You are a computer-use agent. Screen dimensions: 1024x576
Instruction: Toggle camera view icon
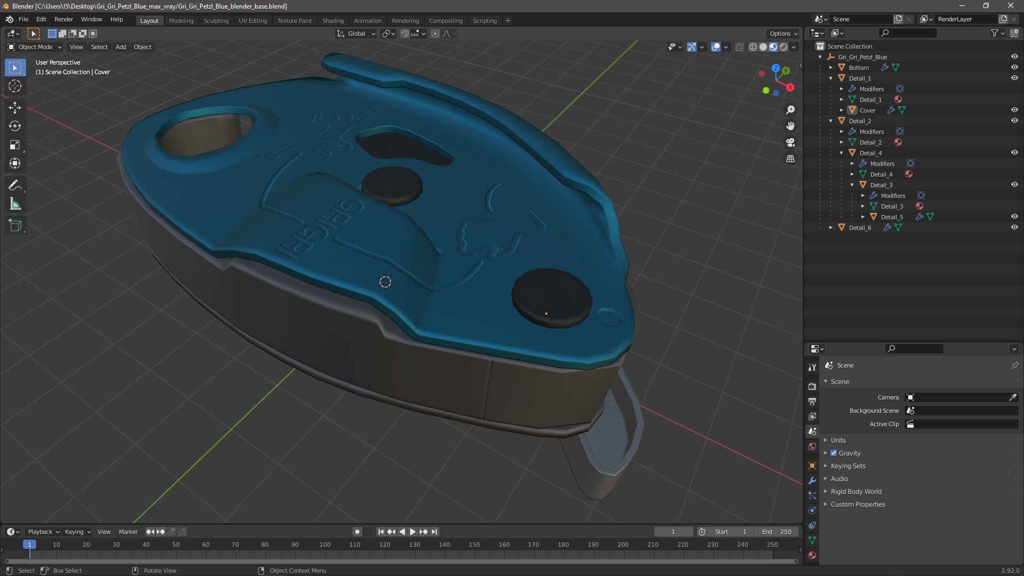(x=790, y=142)
